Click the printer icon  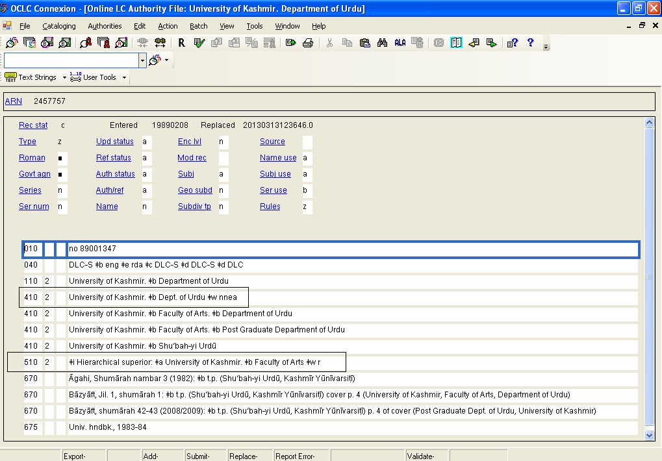click(x=308, y=43)
